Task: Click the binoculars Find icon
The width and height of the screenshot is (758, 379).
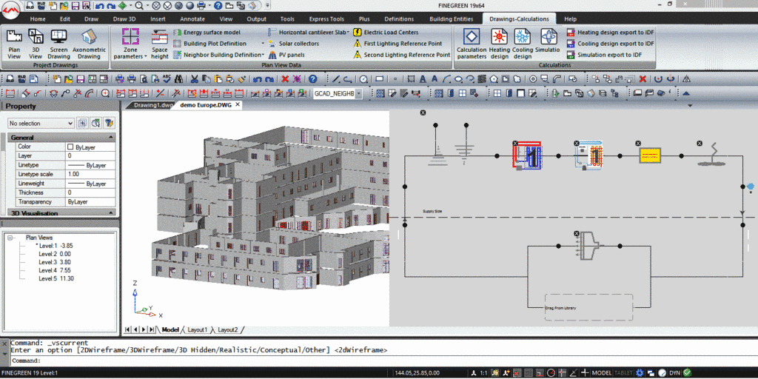Action: (x=178, y=79)
